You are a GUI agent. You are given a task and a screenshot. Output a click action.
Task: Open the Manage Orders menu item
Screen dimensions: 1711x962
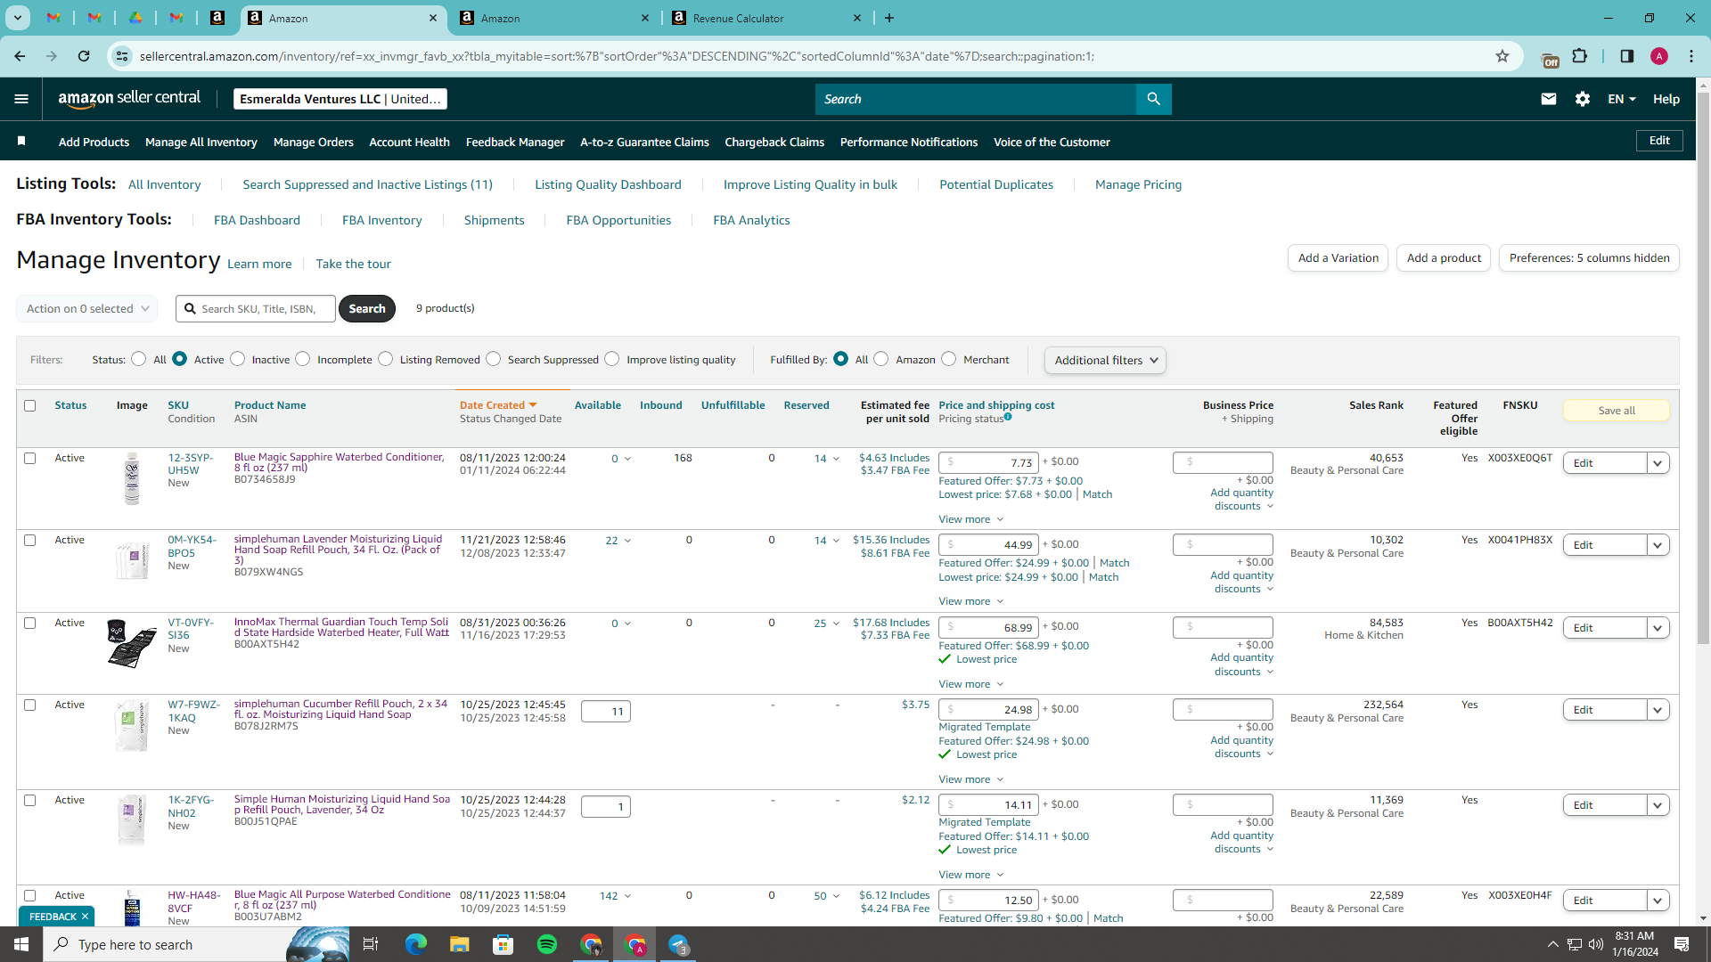pos(314,142)
